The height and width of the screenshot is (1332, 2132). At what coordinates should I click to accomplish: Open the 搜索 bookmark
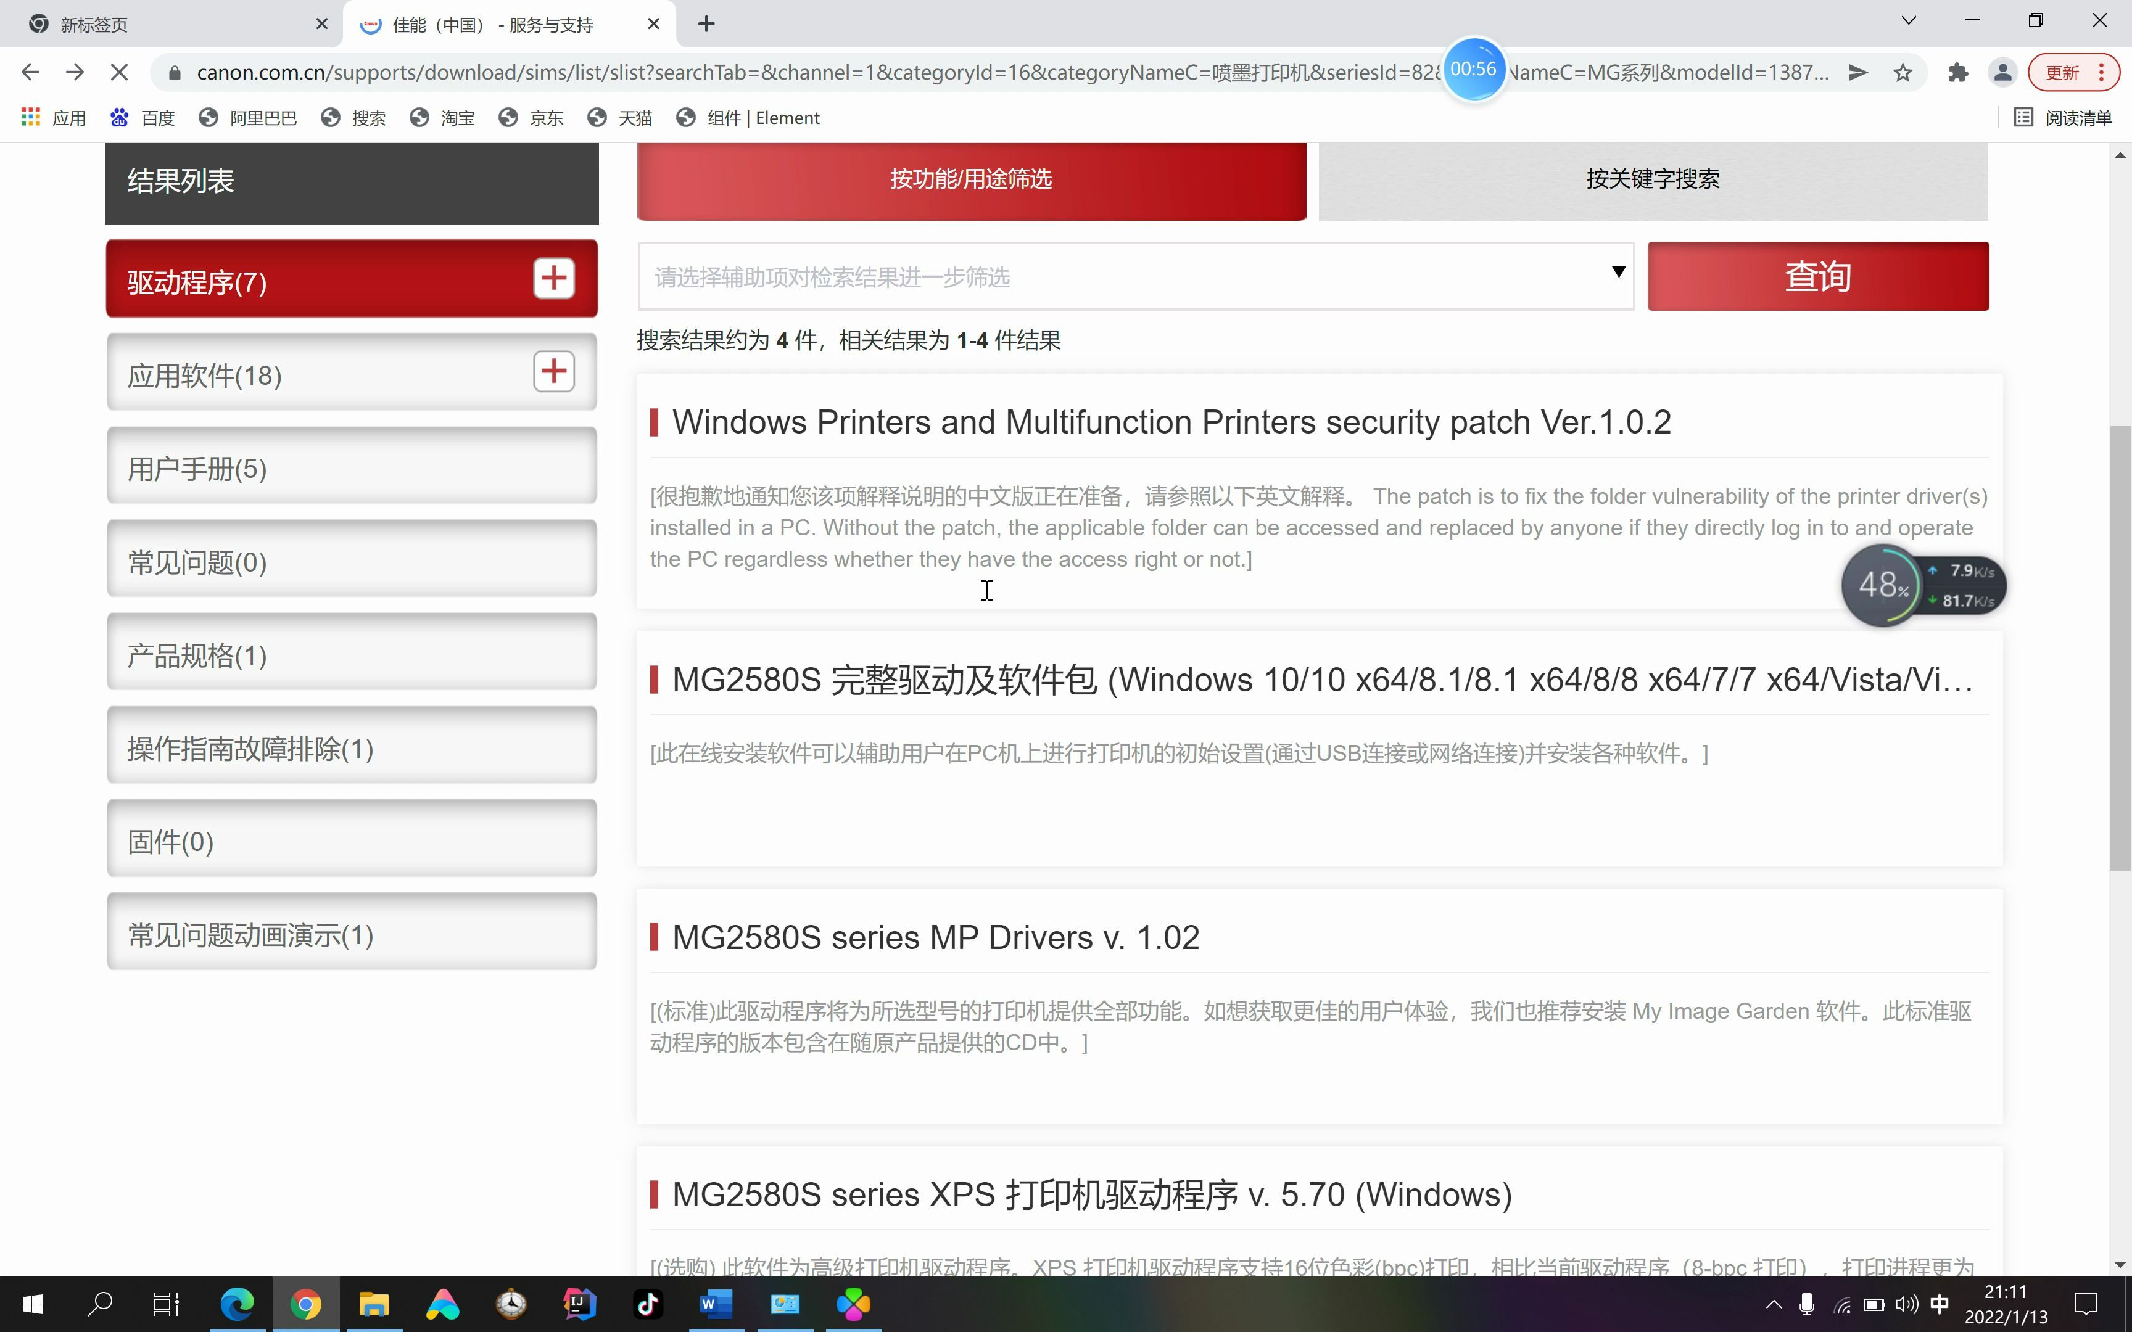coord(353,118)
